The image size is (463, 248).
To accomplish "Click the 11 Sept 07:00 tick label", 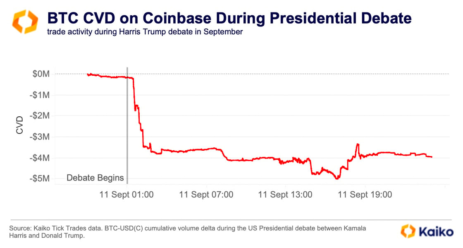I will pyautogui.click(x=206, y=195).
